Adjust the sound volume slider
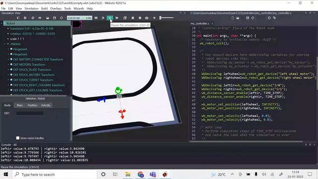Image resolution: width=318 pixels, height=179 pixels. (166, 18)
